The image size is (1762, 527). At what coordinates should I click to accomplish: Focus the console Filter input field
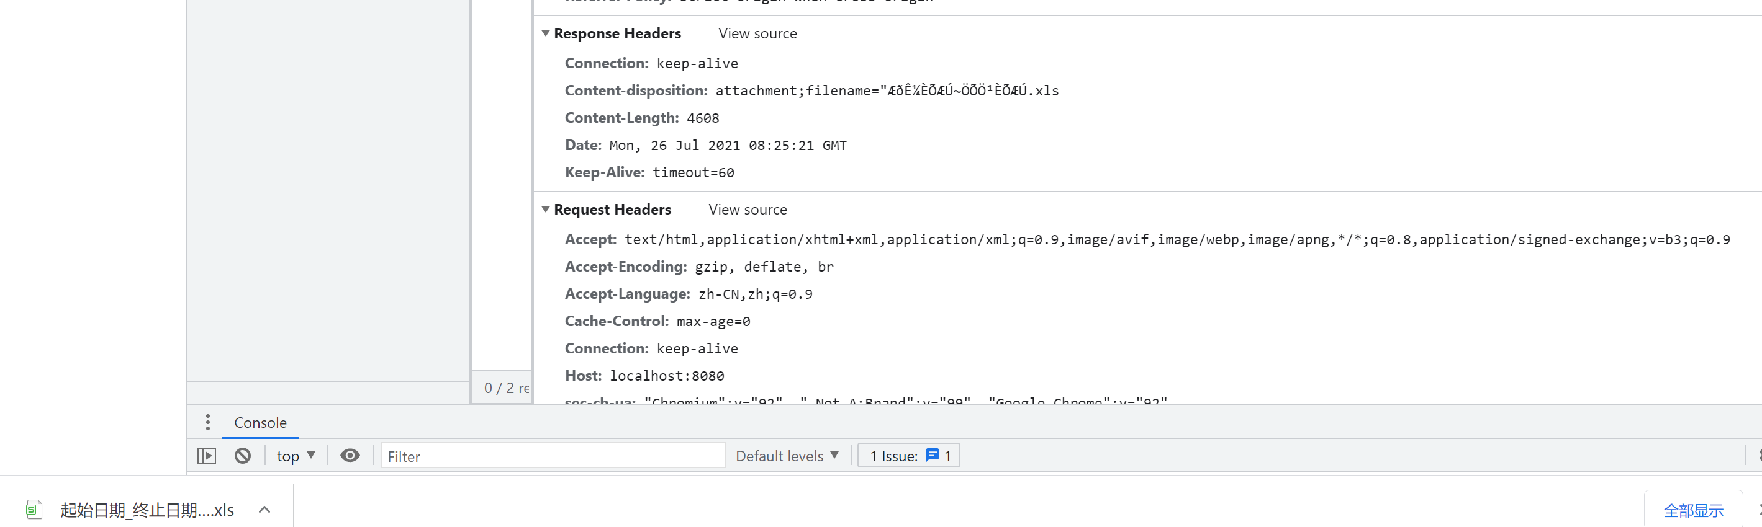pos(553,456)
